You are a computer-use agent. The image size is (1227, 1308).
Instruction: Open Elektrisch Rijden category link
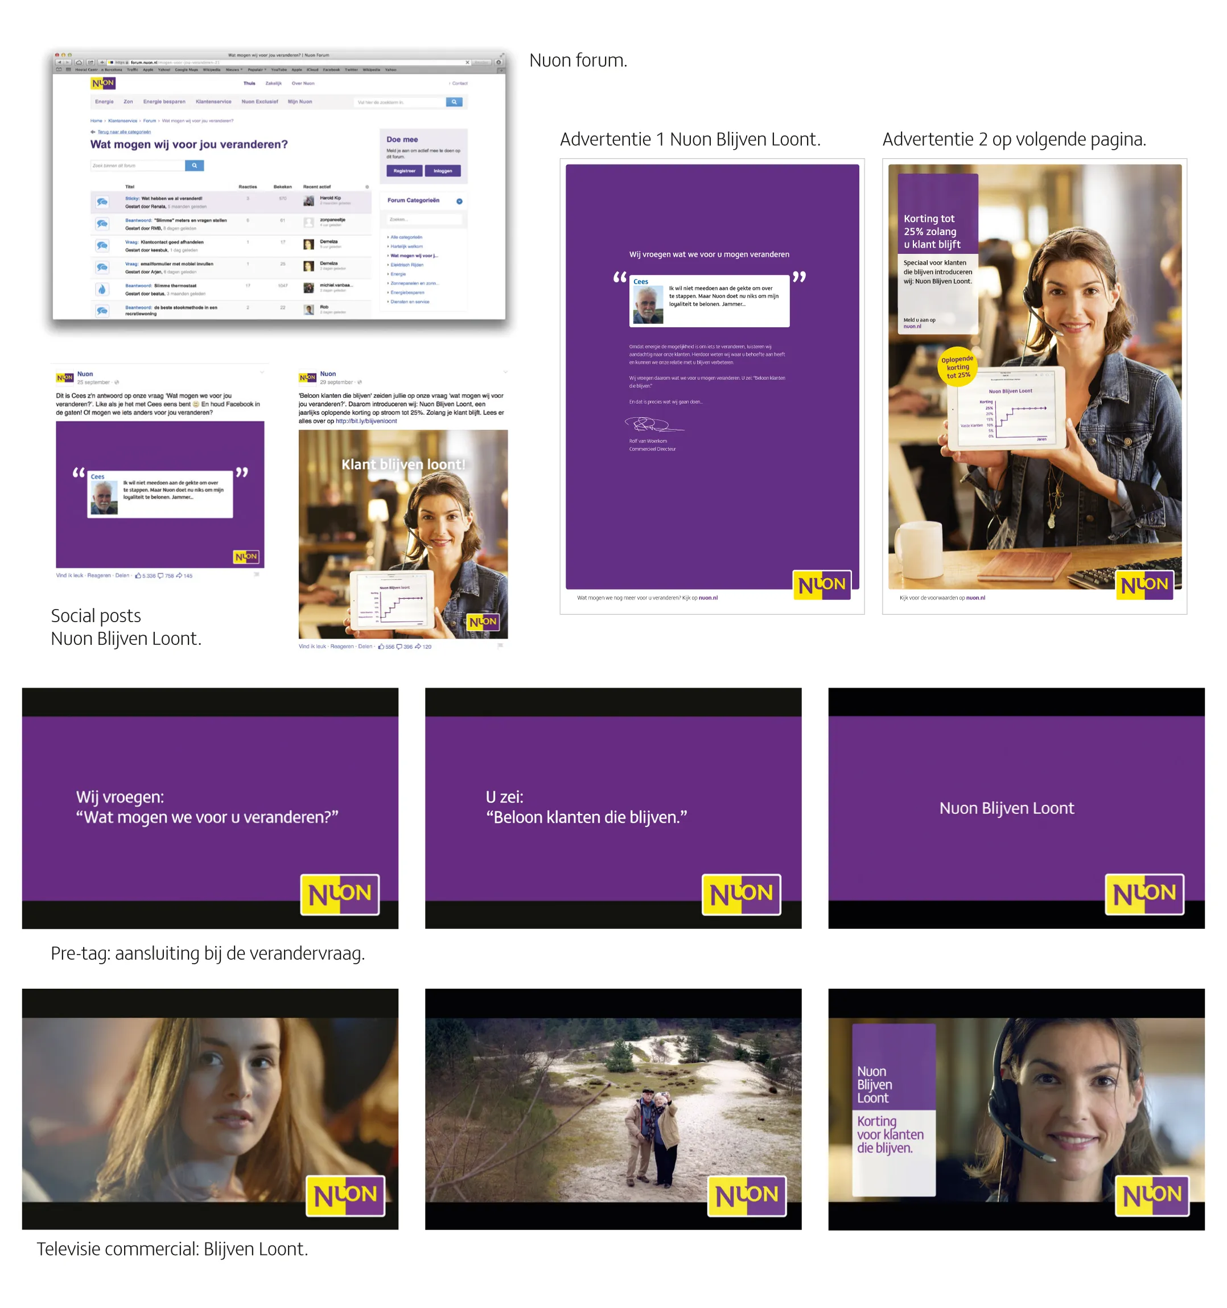[x=407, y=265]
